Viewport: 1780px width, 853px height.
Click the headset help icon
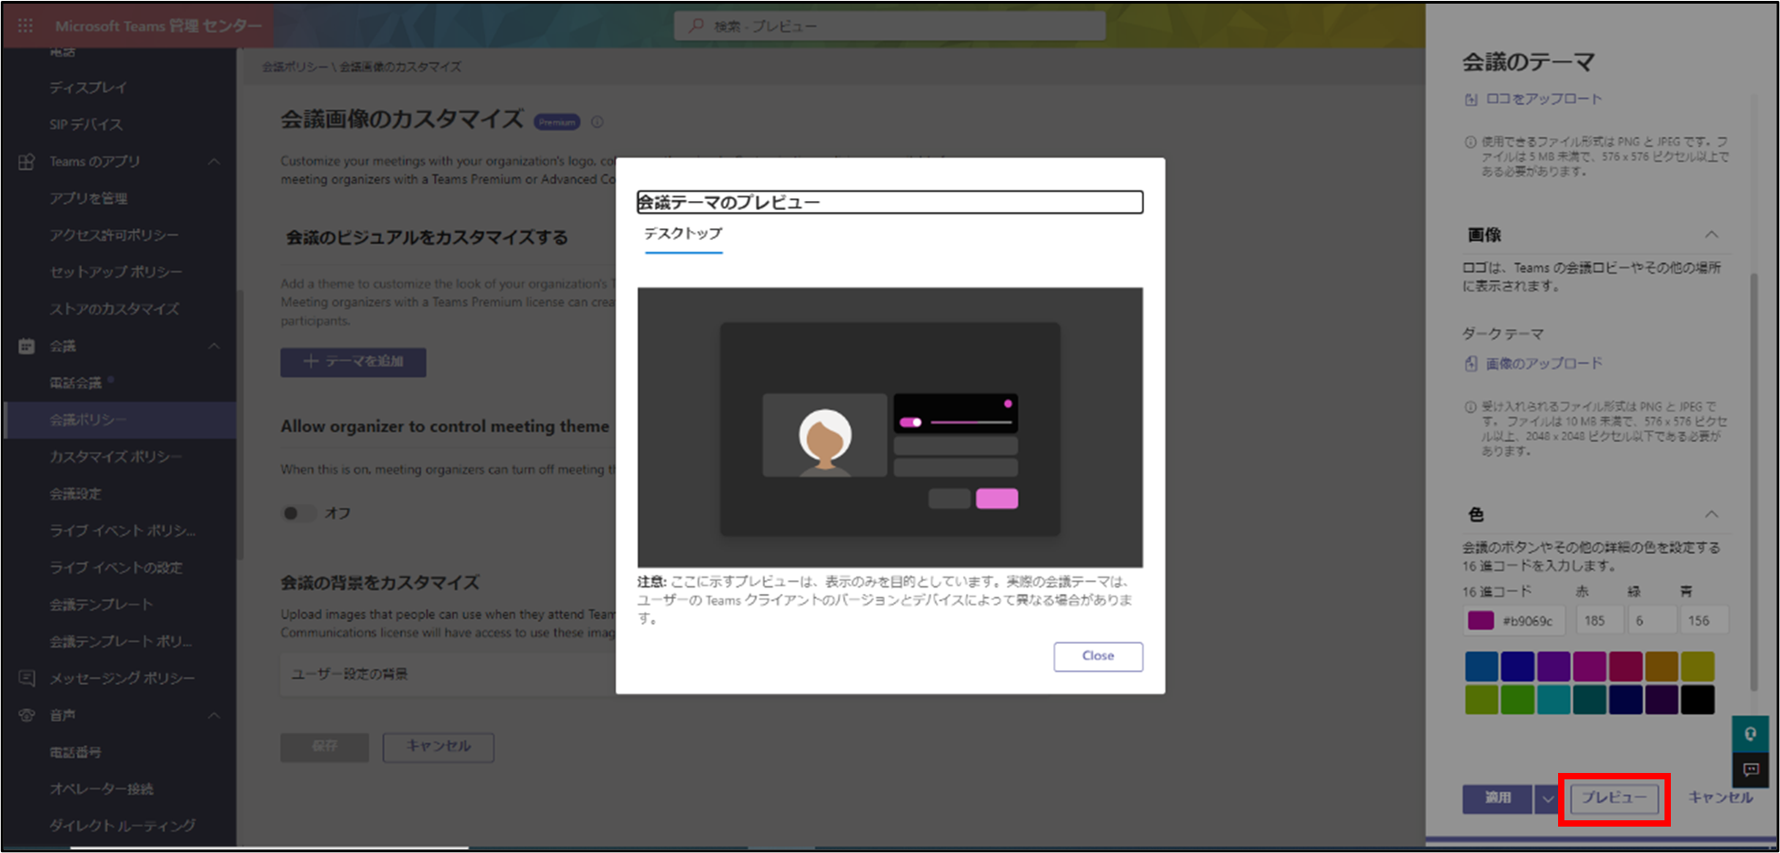coord(1750,734)
